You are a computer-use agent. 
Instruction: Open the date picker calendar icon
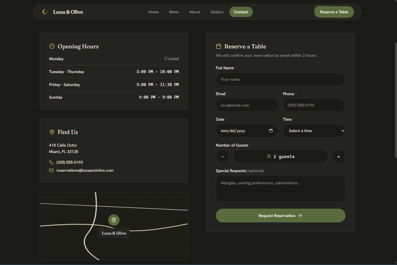pyautogui.click(x=271, y=131)
